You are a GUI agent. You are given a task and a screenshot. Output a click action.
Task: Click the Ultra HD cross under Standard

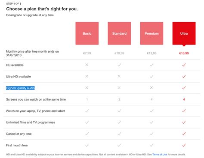119,76
